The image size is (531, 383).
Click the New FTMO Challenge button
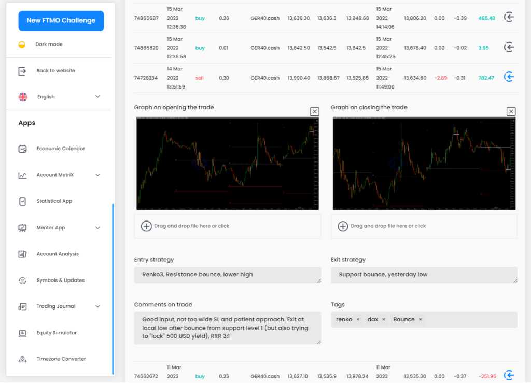click(61, 21)
